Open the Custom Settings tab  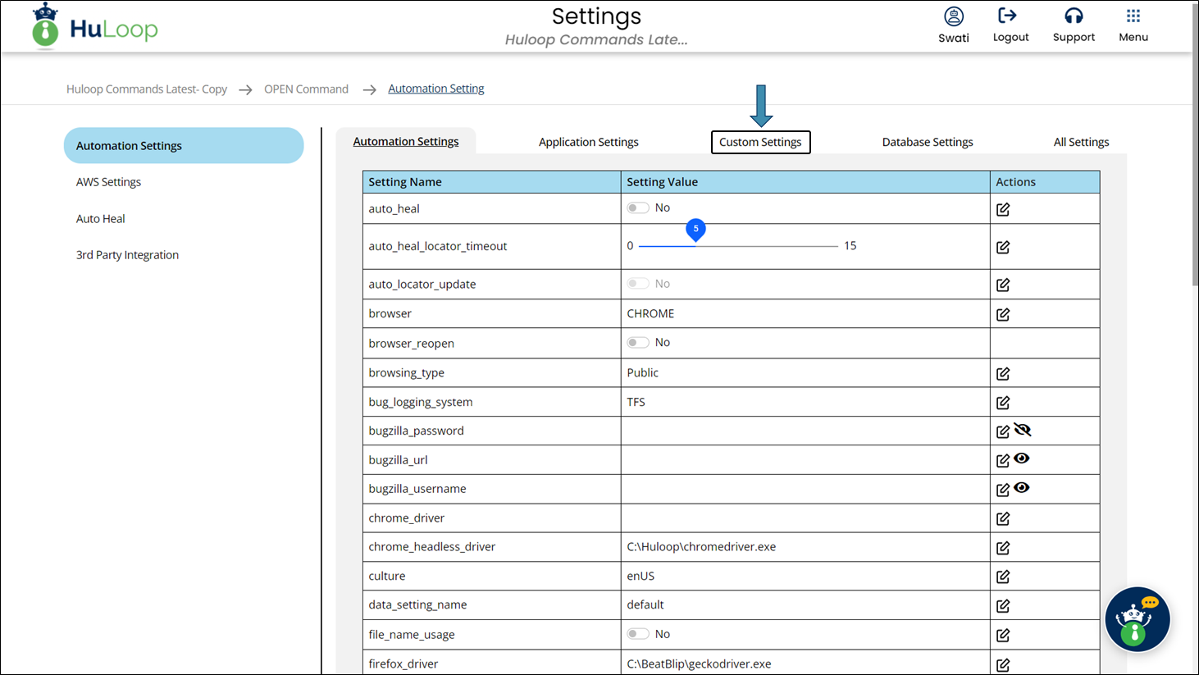click(x=760, y=142)
